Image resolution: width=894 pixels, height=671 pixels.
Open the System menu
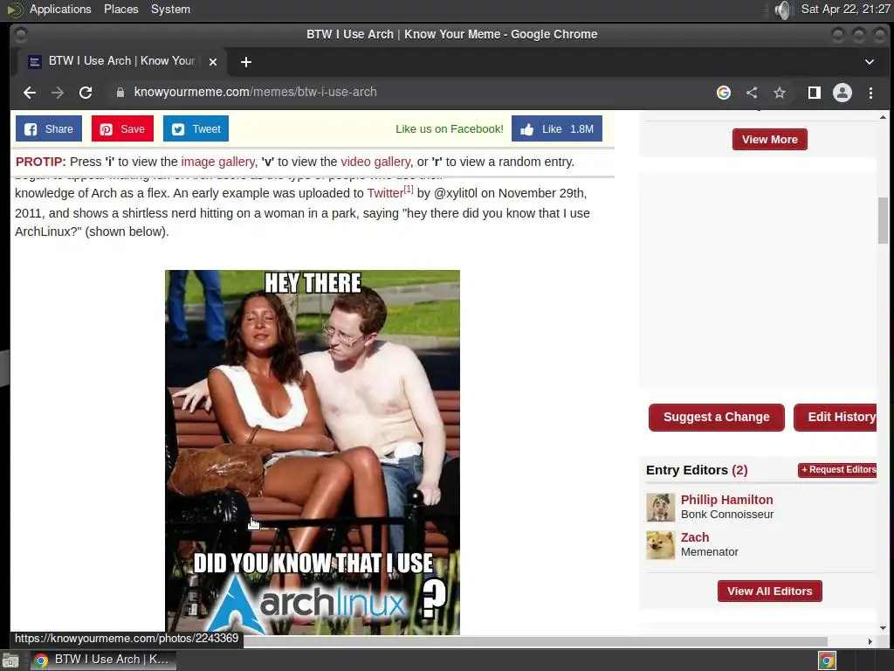(170, 9)
